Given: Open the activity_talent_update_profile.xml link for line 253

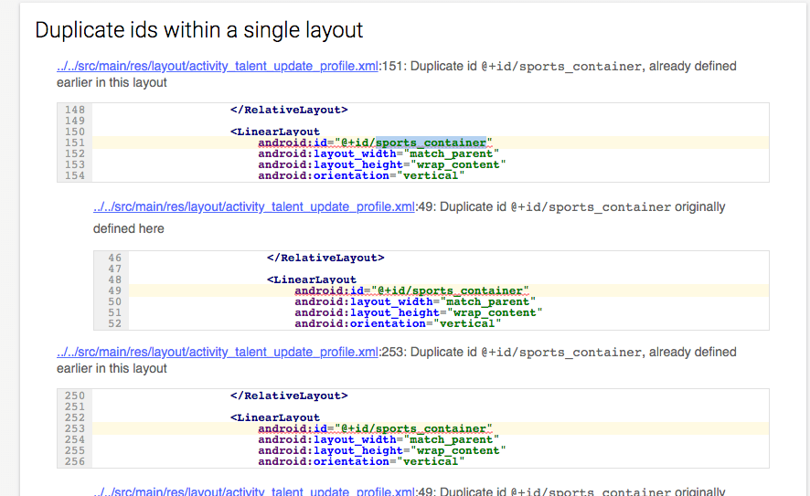Looking at the screenshot, I should tap(218, 352).
